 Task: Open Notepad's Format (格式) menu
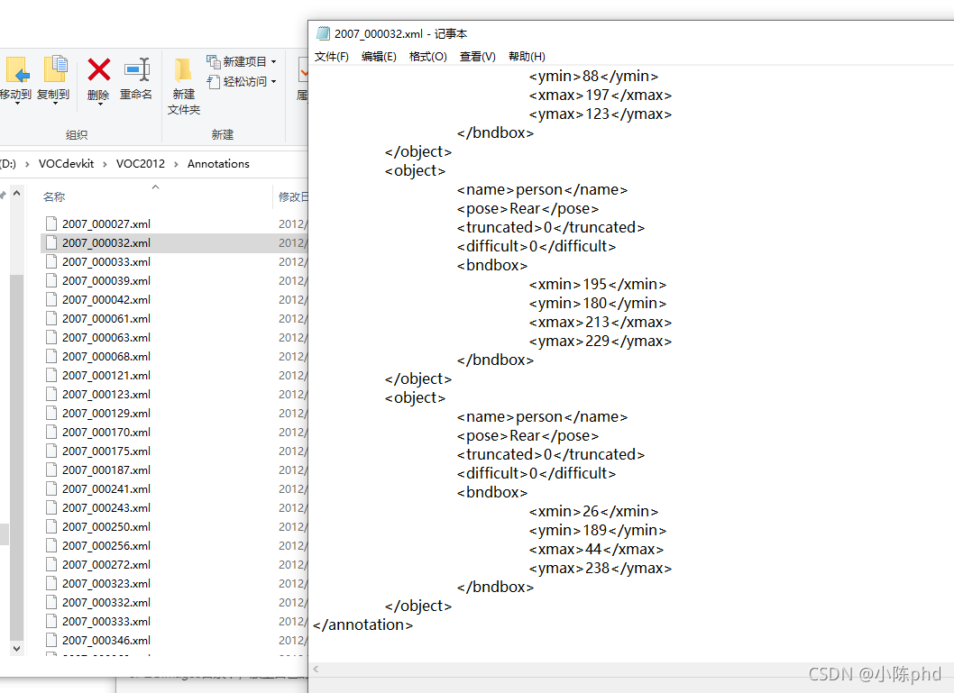click(x=427, y=57)
